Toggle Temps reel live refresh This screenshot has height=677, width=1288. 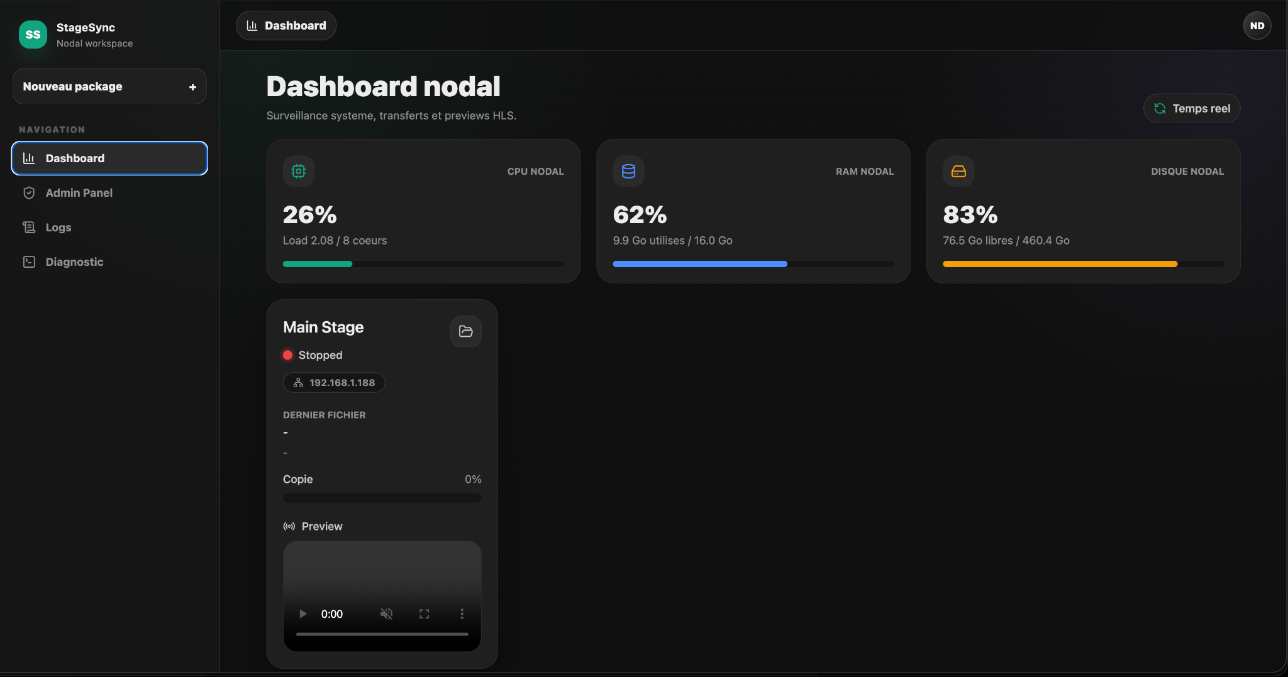point(1192,109)
